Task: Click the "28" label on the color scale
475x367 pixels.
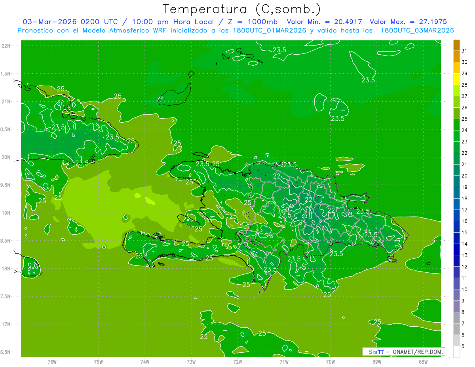Action: click(x=465, y=85)
